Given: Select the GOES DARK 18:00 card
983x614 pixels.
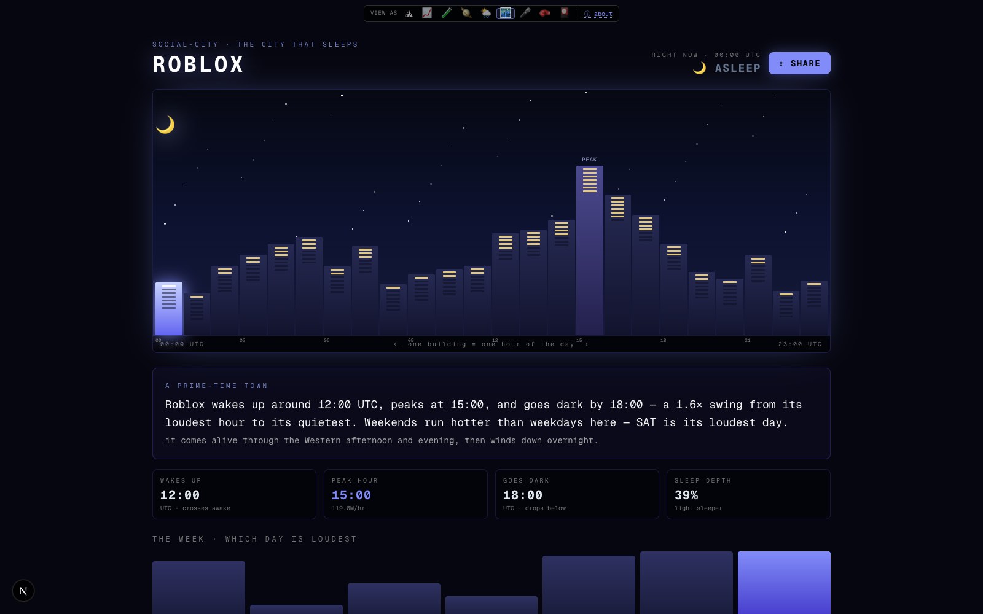Looking at the screenshot, I should click(x=577, y=494).
